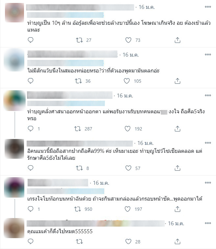
Task: Like the tweet with 197 likes
Action: pyautogui.click(x=128, y=209)
